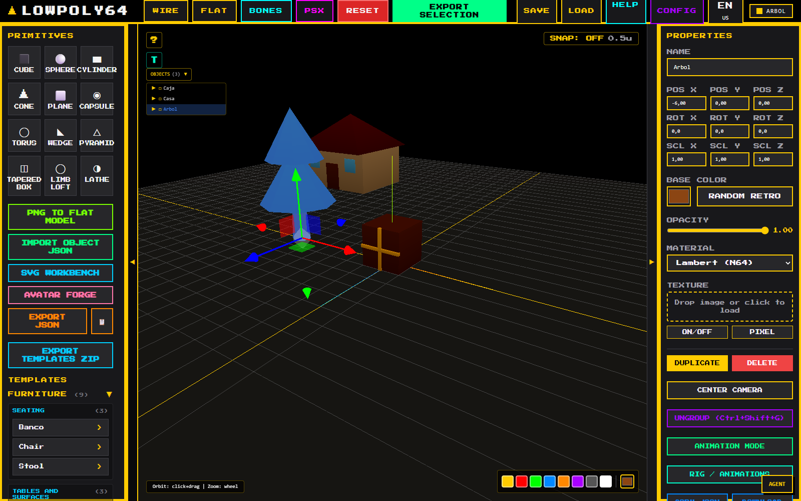This screenshot has width=801, height=501.
Task: Add a Tapered Box primitive
Action: pyautogui.click(x=24, y=176)
